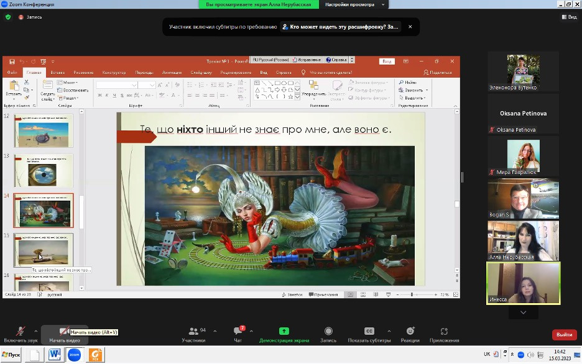The height and width of the screenshot is (364, 582).
Task: Open the font name combo box
Action: 116,85
